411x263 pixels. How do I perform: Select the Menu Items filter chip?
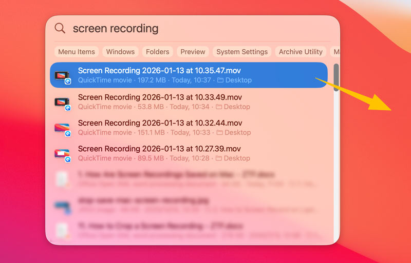pos(77,52)
